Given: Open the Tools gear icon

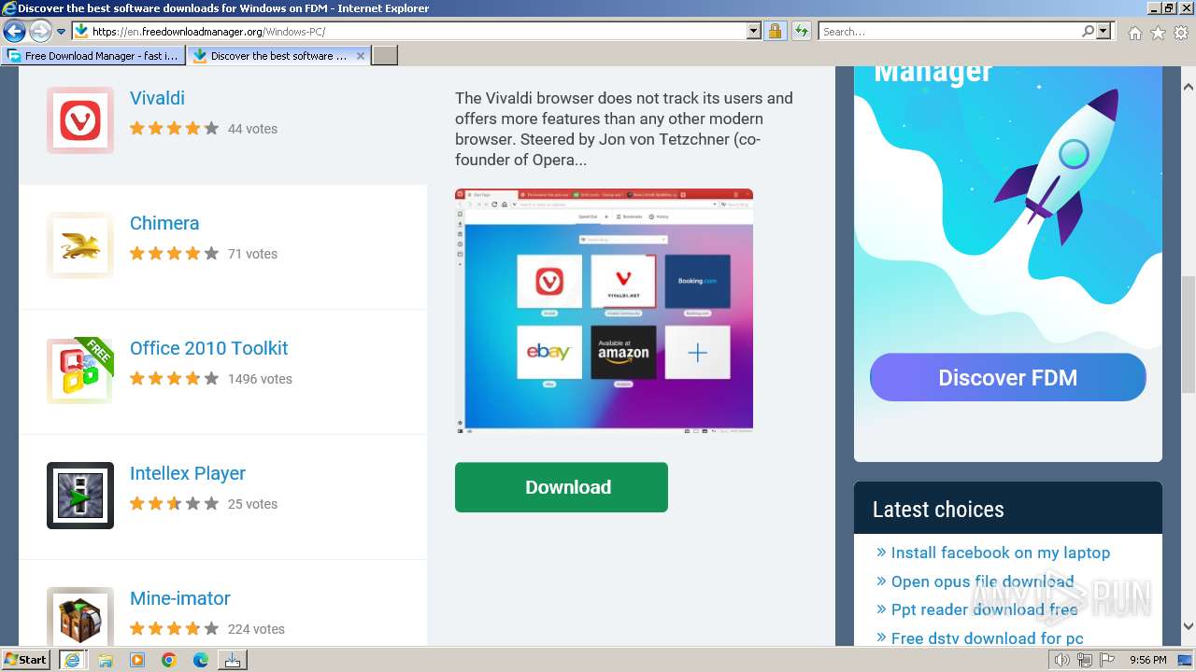Looking at the screenshot, I should [x=1181, y=32].
